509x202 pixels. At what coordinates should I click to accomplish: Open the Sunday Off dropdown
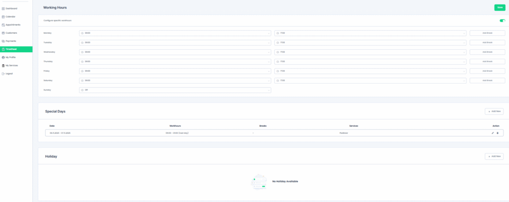(175, 90)
